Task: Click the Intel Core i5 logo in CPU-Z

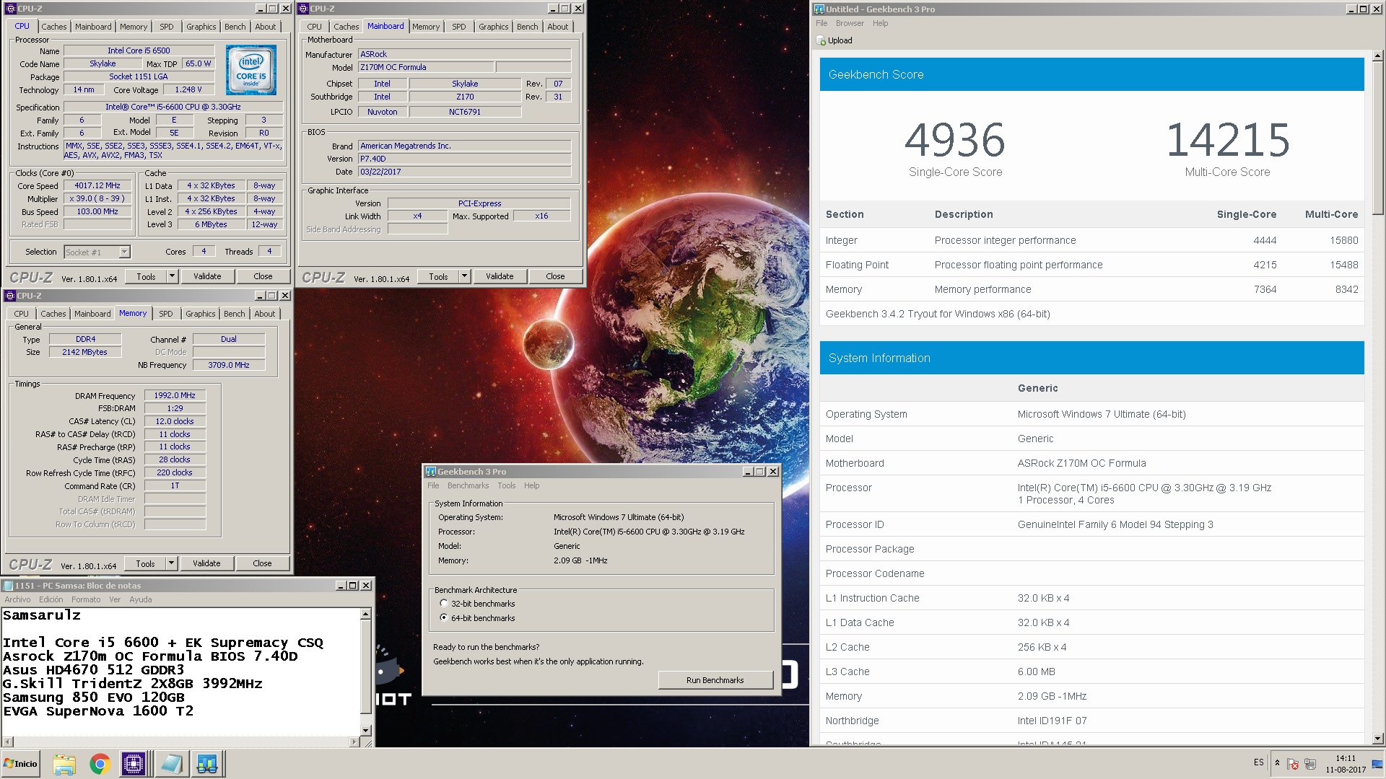Action: [x=250, y=71]
